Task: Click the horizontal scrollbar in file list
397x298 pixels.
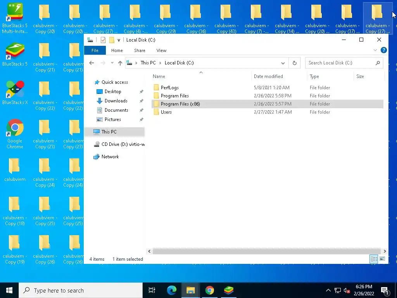Action: tap(267, 251)
